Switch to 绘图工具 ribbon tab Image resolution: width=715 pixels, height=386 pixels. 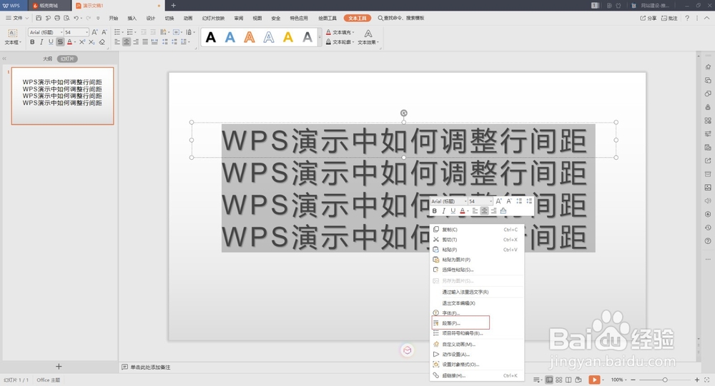[x=327, y=19]
